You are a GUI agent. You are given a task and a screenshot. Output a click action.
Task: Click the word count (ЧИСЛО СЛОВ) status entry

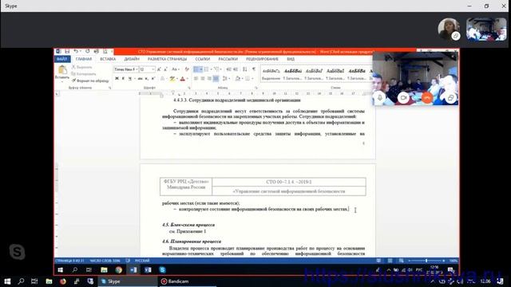[105, 261]
